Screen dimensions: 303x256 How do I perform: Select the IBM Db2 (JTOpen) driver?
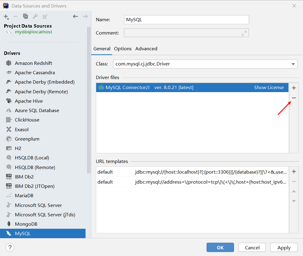(x=43, y=186)
